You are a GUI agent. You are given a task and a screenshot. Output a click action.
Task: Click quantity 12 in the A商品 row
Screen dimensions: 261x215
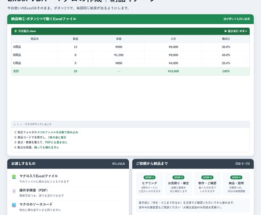(75, 47)
